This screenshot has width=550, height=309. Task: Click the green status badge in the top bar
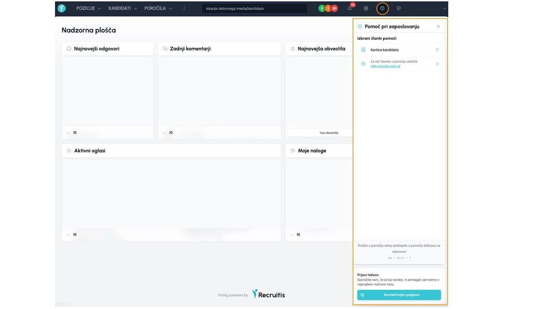(x=322, y=8)
